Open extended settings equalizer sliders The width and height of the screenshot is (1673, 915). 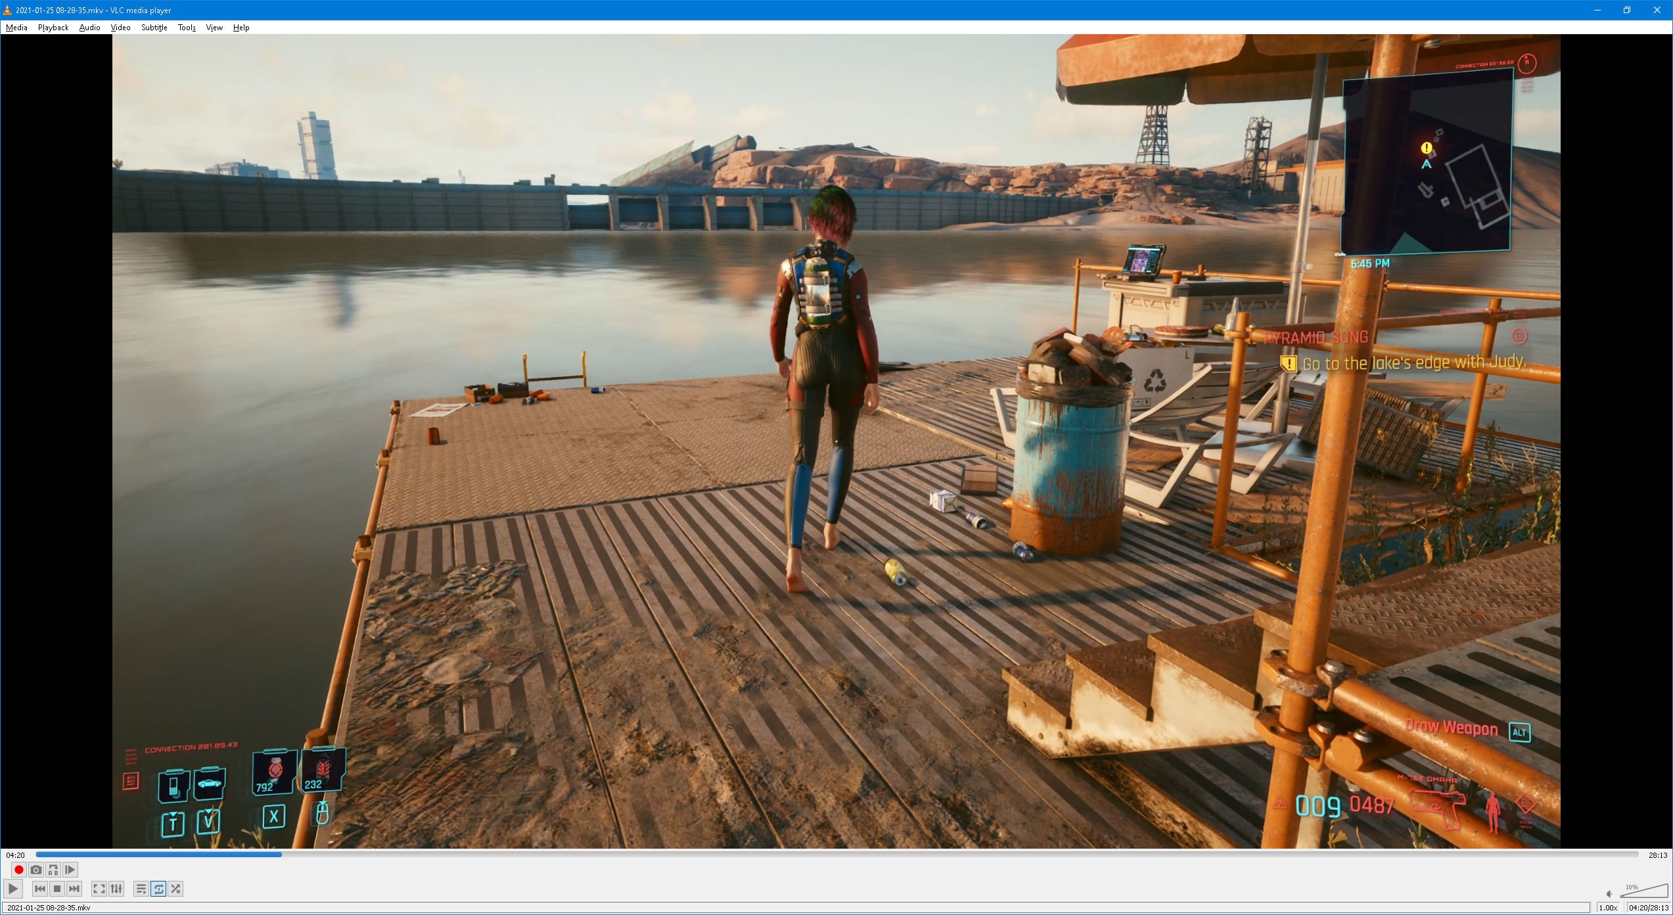pyautogui.click(x=116, y=889)
